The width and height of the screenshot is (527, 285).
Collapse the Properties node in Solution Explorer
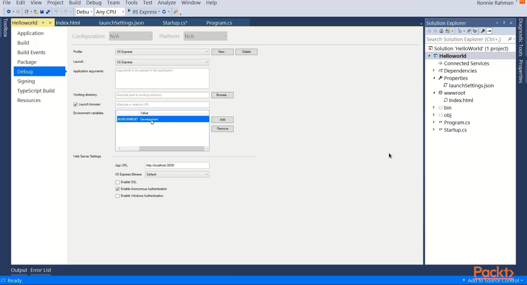click(x=434, y=78)
